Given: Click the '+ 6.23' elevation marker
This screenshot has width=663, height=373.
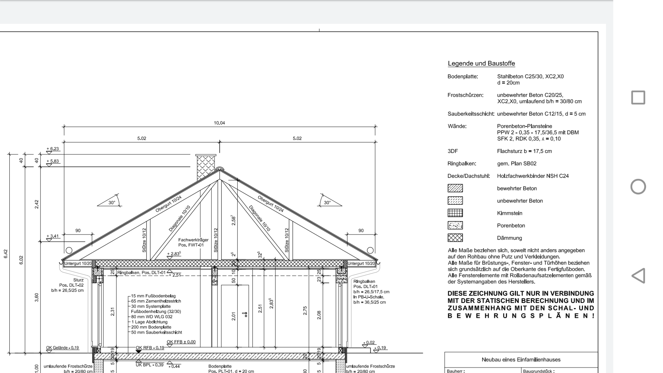Looking at the screenshot, I should 53,151.
